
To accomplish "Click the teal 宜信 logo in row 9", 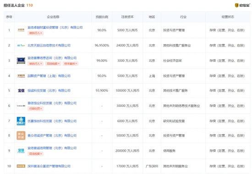I will click(21, 151).
